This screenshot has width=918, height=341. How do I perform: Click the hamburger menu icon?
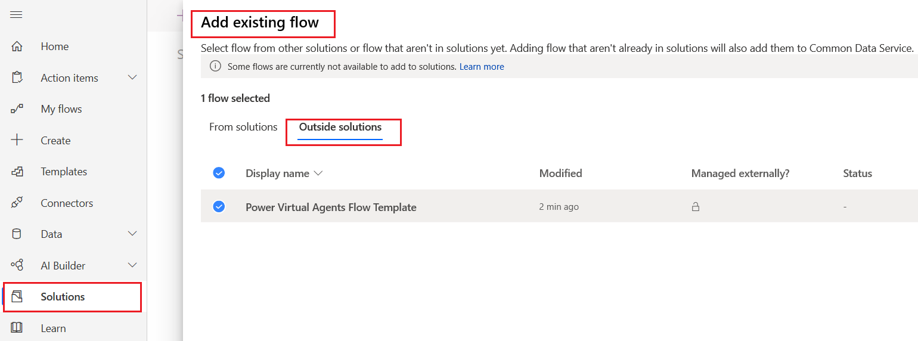pyautogui.click(x=16, y=15)
